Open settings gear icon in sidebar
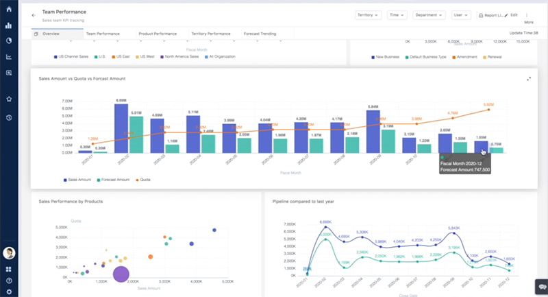Viewport: 548px width, 297px height. pos(9,292)
